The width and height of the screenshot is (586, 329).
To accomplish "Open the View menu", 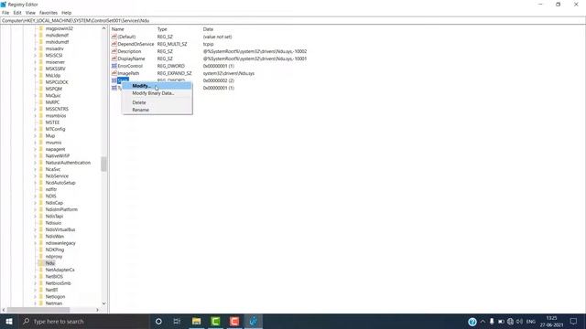I will tap(30, 13).
